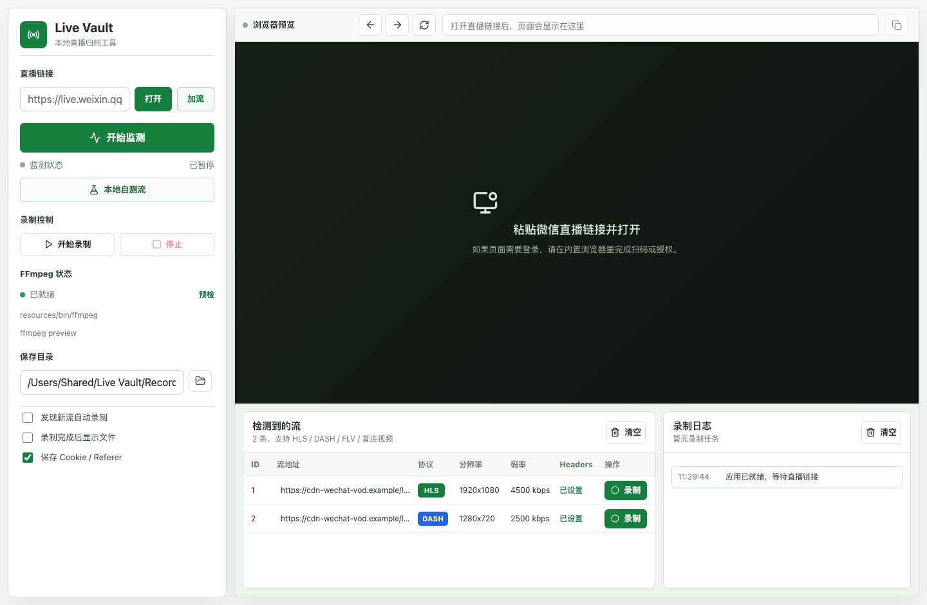Image resolution: width=927 pixels, height=605 pixels.
Task: Click the 1920x1080 resolution cell
Action: click(x=479, y=490)
